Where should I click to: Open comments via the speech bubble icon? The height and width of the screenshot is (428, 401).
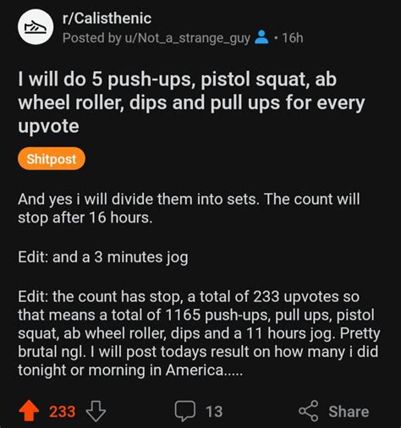[x=185, y=411]
